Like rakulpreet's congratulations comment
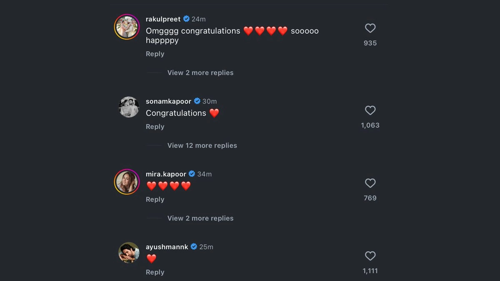The image size is (500, 281). 370,28
